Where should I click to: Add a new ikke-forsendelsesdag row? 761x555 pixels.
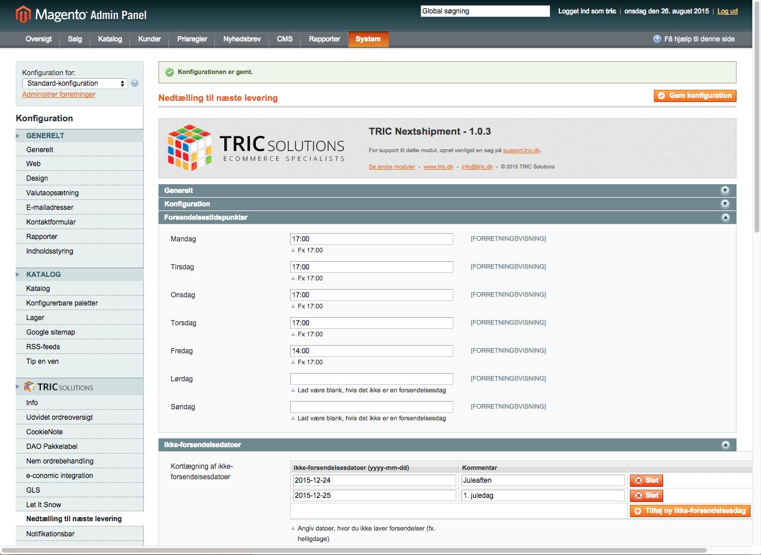click(690, 511)
